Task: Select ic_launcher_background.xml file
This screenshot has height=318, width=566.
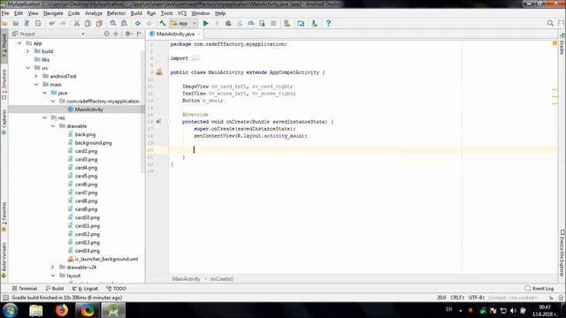Action: (x=106, y=259)
